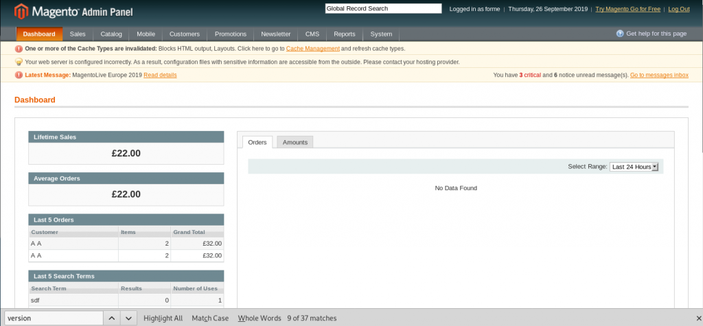Click the Magento logo icon
Viewport: 703px width, 326px height.
pyautogui.click(x=21, y=11)
